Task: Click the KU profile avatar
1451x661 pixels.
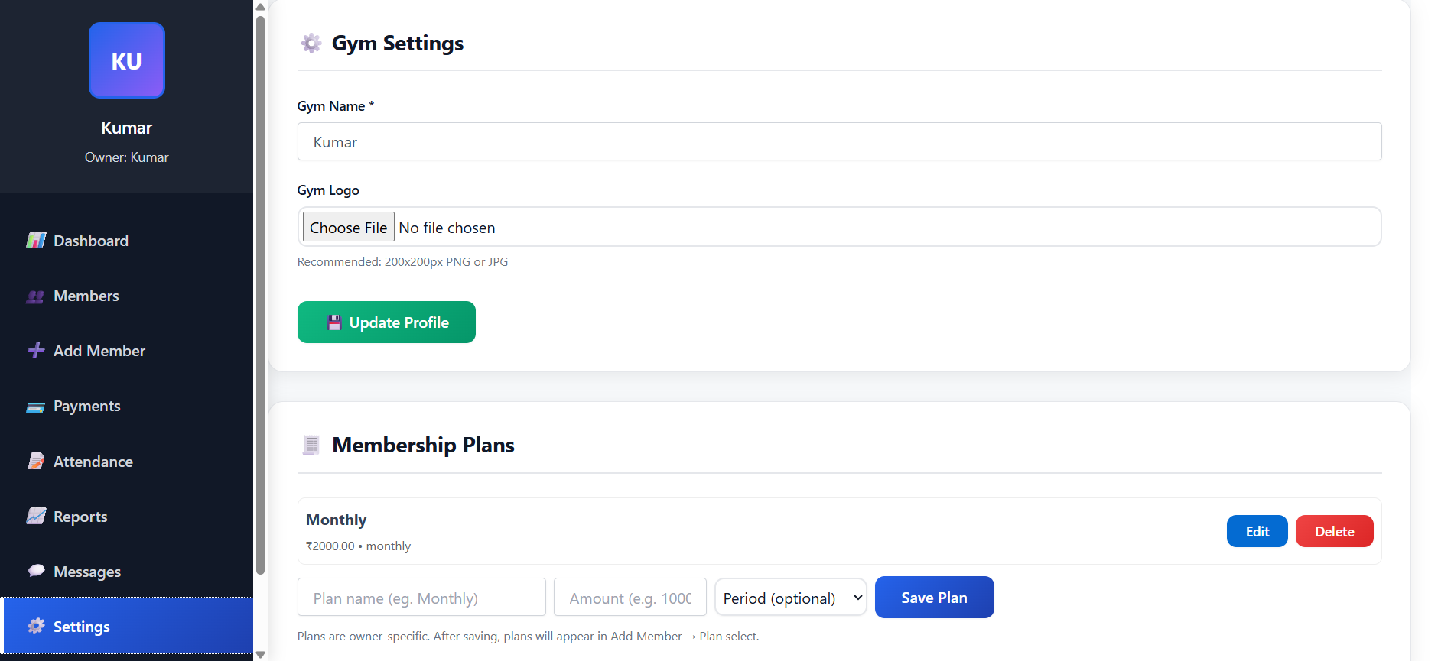Action: click(126, 60)
